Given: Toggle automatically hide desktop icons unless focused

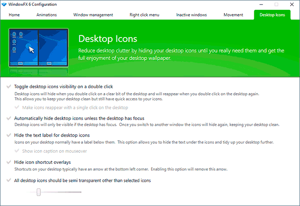Looking at the screenshot, I should click(9, 118).
